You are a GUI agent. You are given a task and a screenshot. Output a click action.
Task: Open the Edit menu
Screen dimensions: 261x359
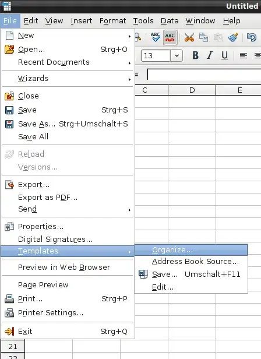[x=31, y=21]
